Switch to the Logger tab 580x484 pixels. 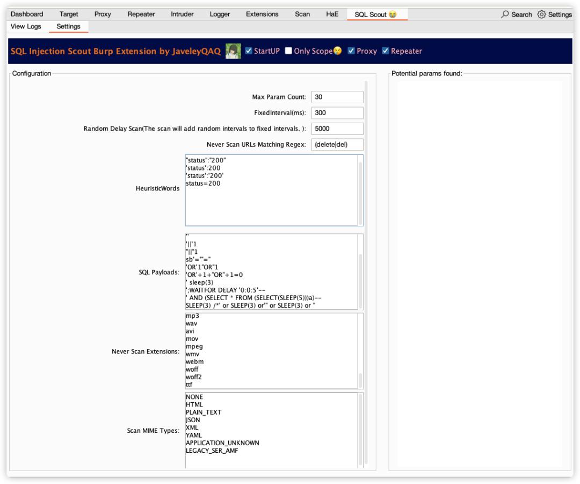click(x=220, y=14)
